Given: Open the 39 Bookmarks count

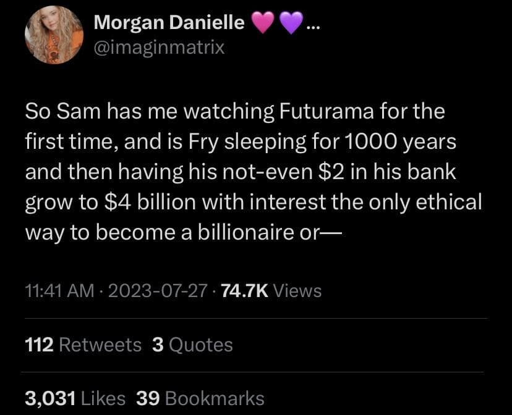Looking at the screenshot, I should coord(200,398).
